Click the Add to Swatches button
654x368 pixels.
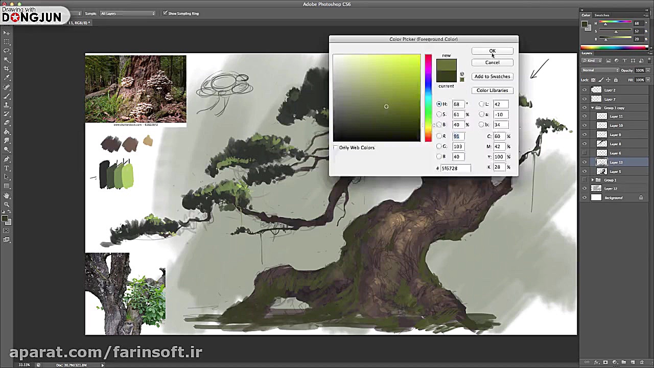point(492,77)
